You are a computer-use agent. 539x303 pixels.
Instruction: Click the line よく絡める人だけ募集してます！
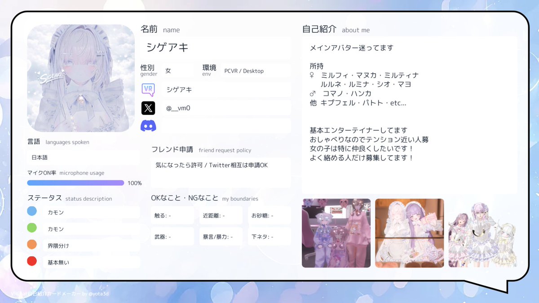click(x=362, y=158)
